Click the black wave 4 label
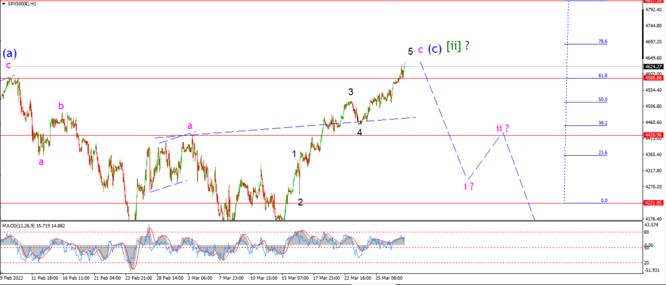Image resolution: width=666 pixels, height=285 pixels. [x=359, y=132]
